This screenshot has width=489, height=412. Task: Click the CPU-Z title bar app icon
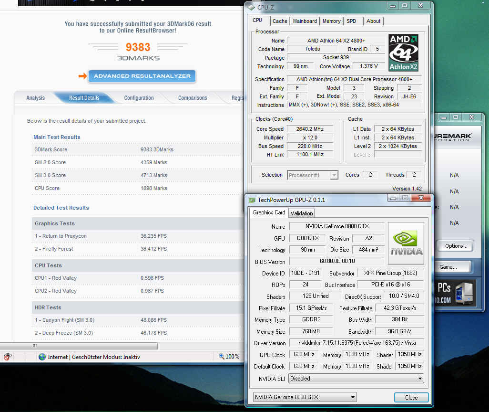point(251,7)
